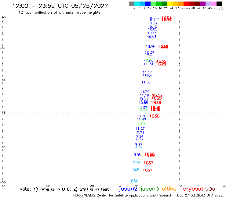Click the wave height value 11.17
Viewport: 226px width, 198px height.
point(147,72)
